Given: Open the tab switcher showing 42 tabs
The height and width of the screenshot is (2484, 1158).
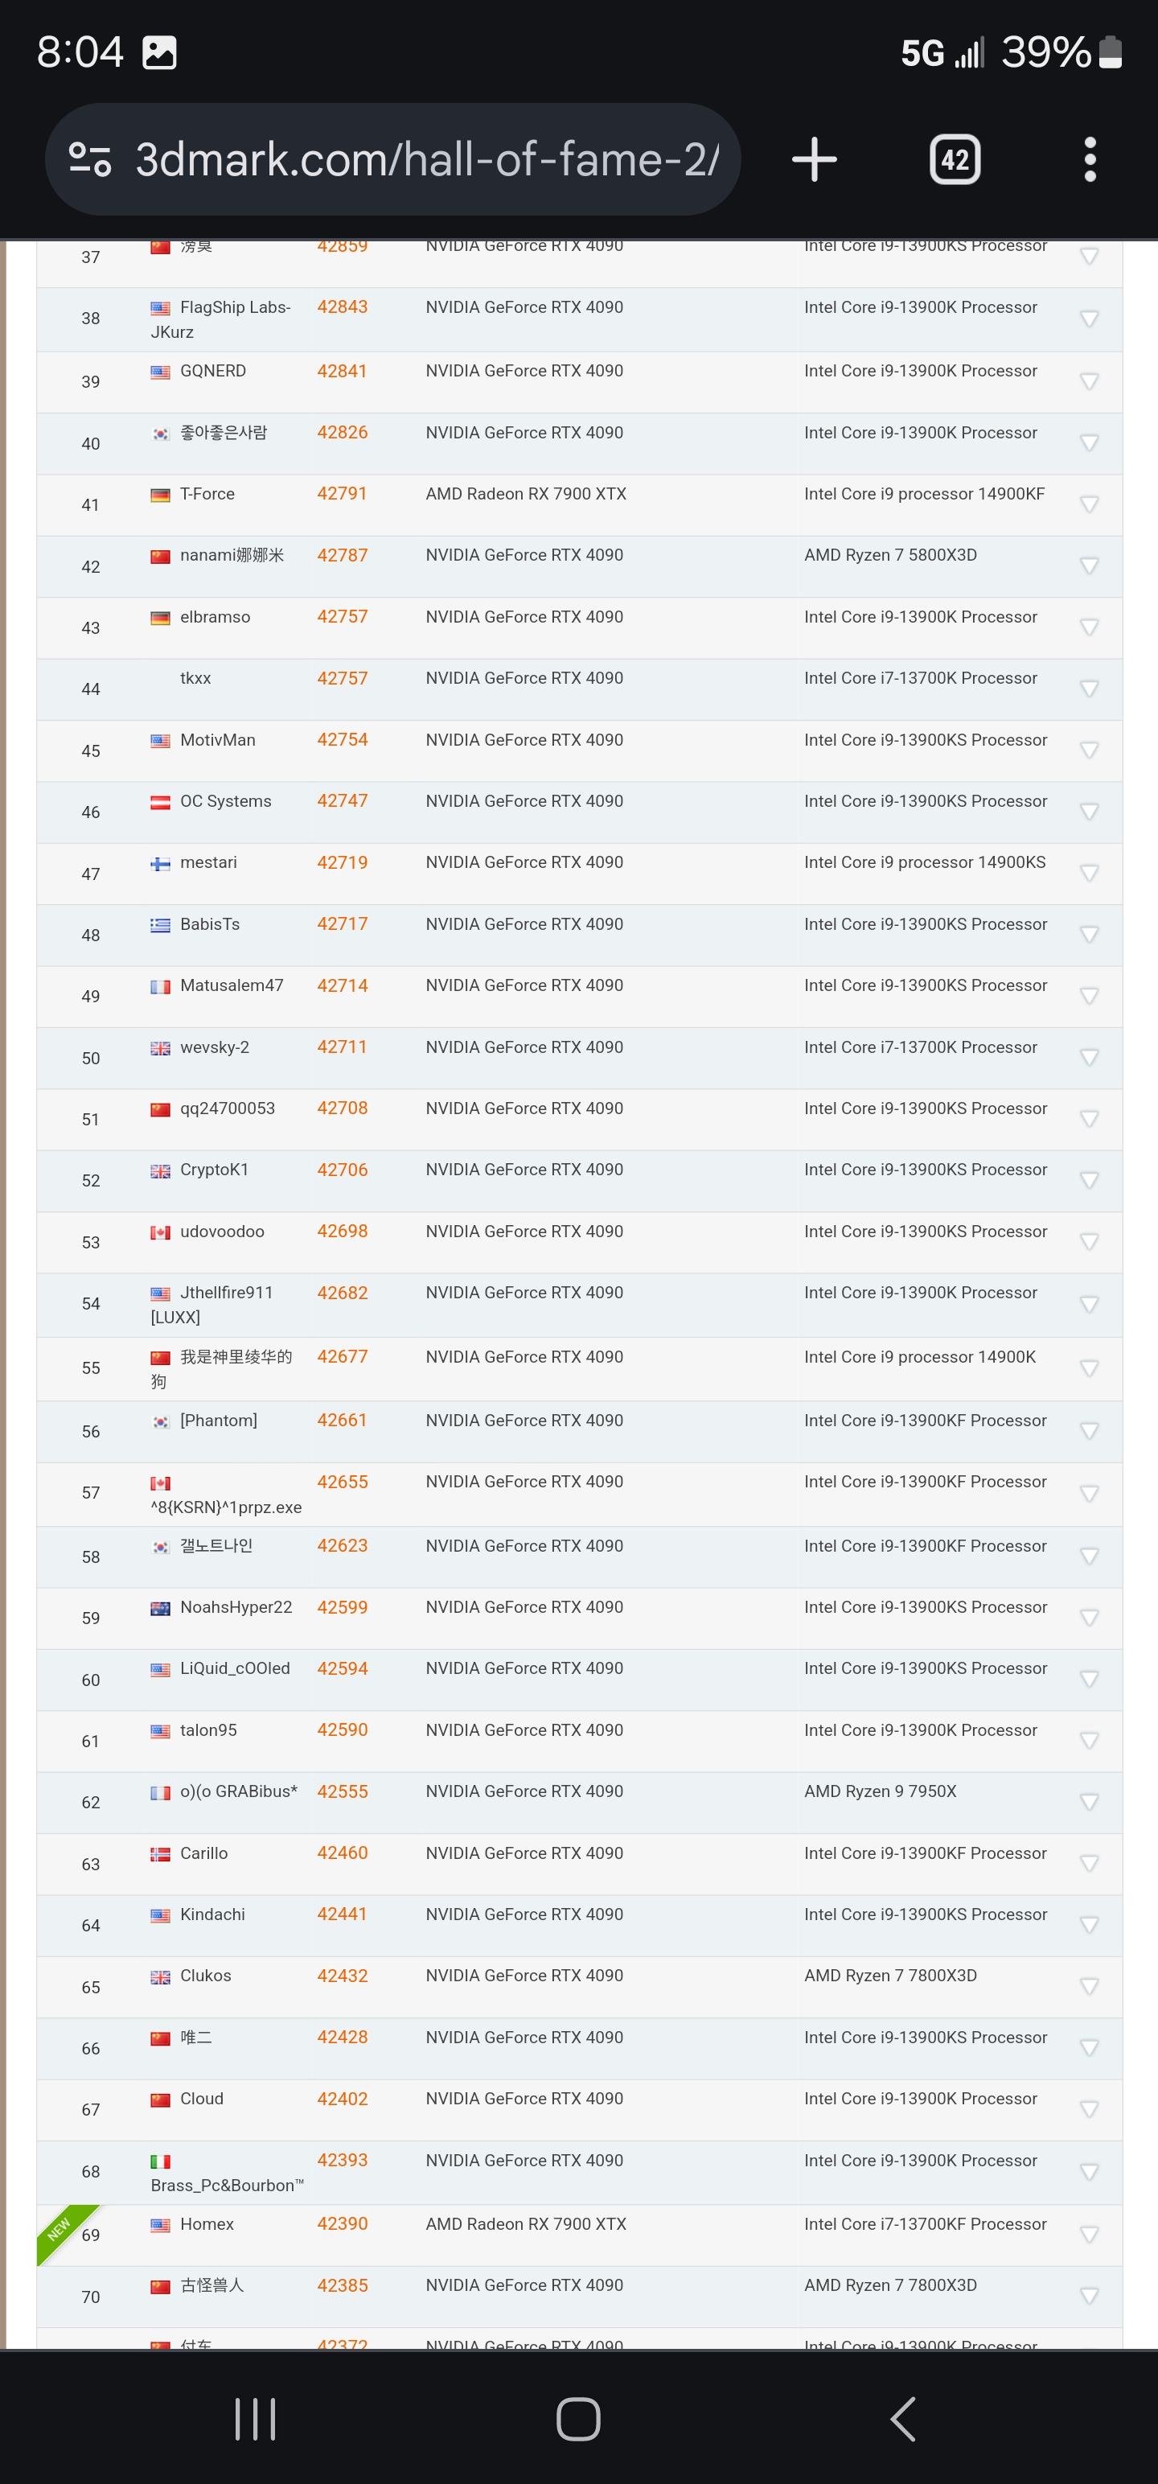Looking at the screenshot, I should 955,159.
